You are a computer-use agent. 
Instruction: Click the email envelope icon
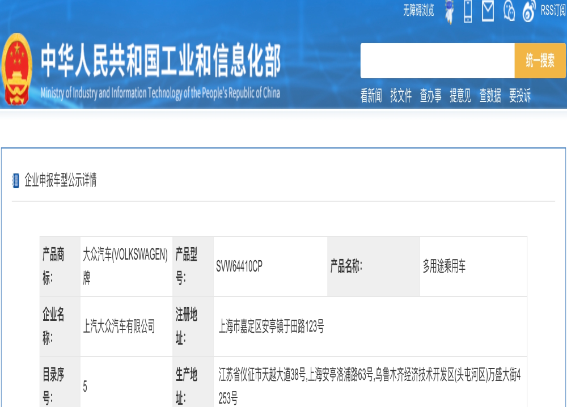click(x=488, y=11)
